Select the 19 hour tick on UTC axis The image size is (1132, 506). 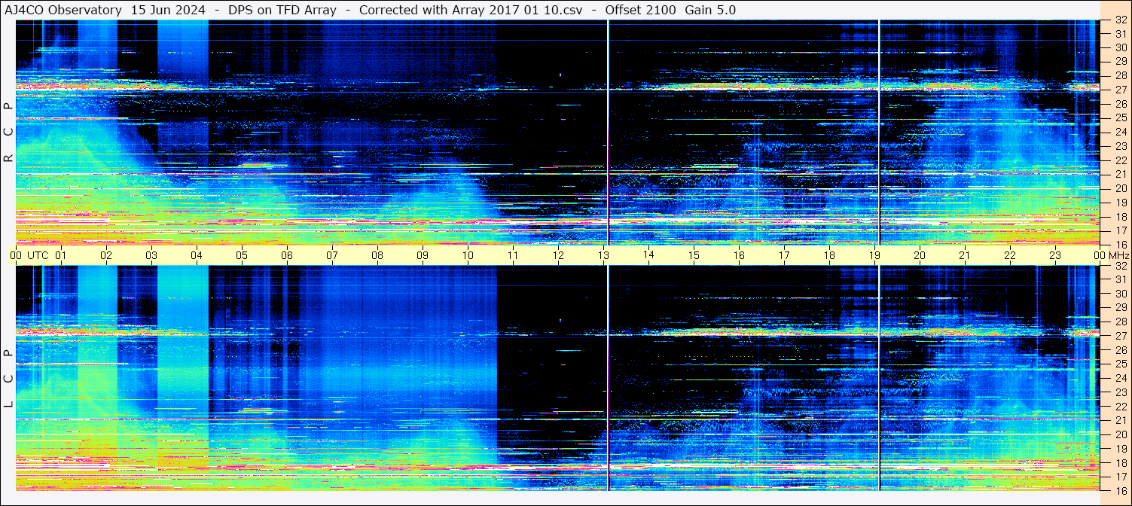(x=874, y=255)
